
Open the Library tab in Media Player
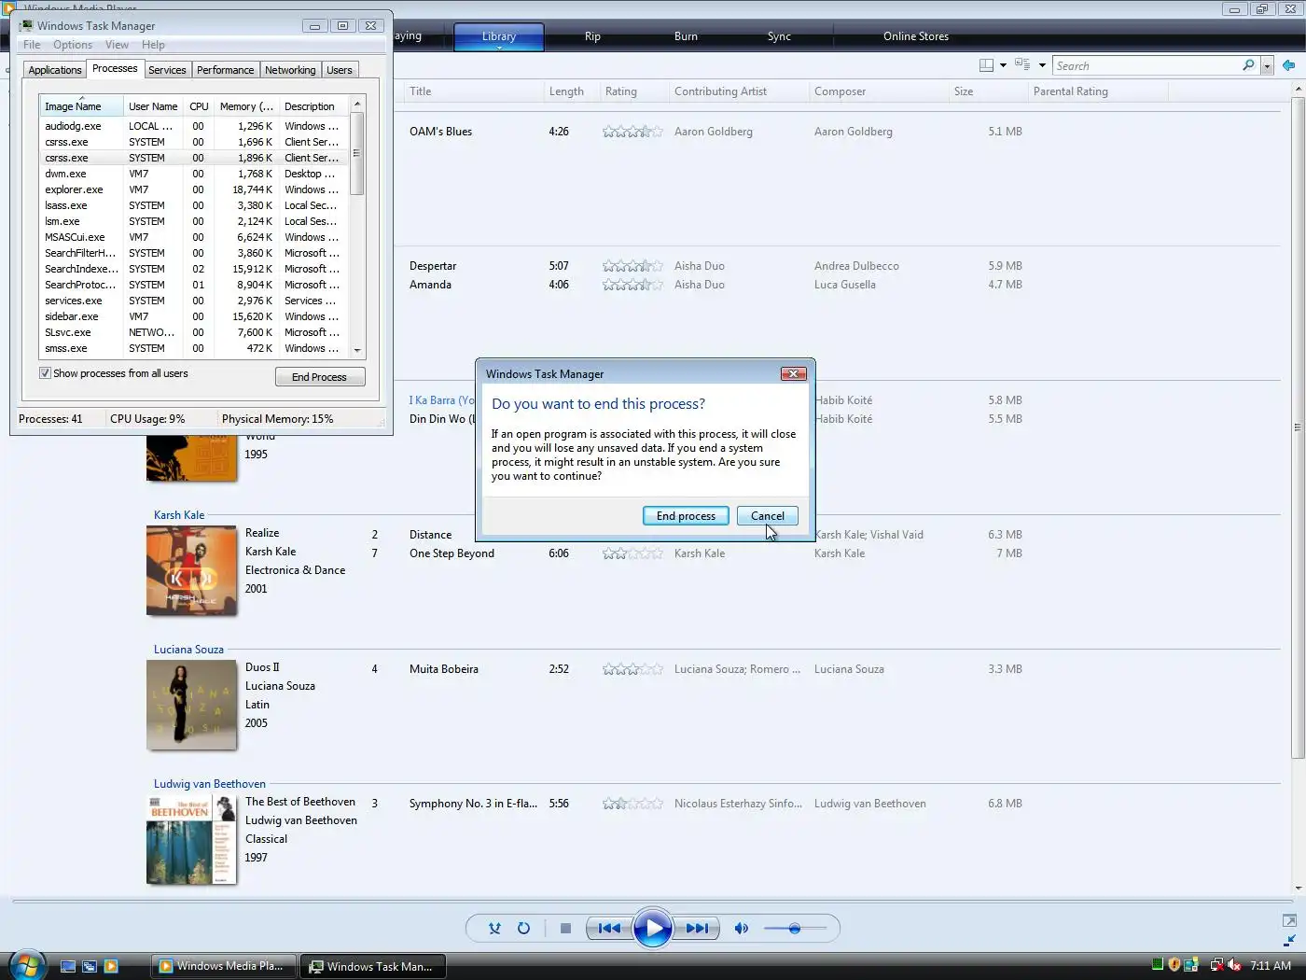[499, 36]
